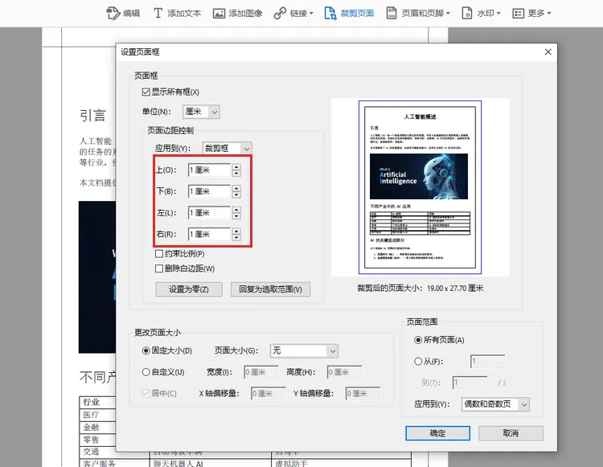Click the 高度 height input field
This screenshot has width=603, height=467.
click(x=345, y=372)
